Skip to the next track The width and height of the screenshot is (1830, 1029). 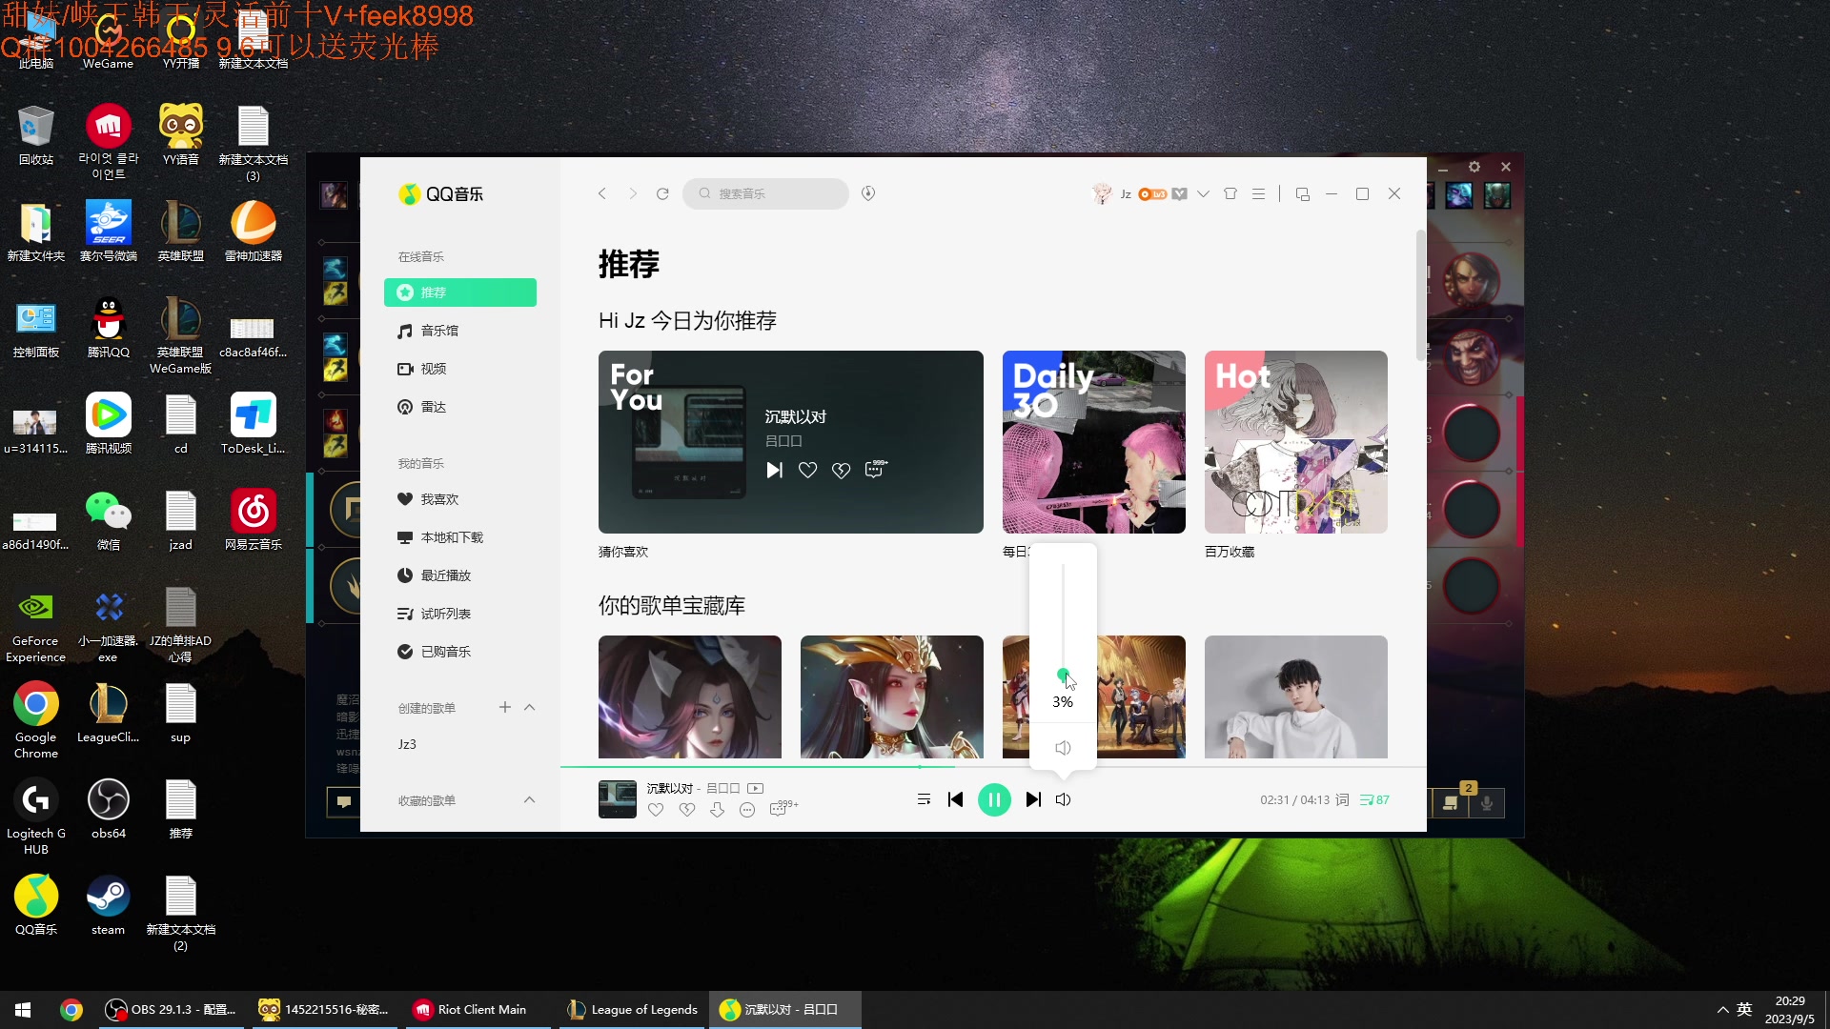[1033, 799]
